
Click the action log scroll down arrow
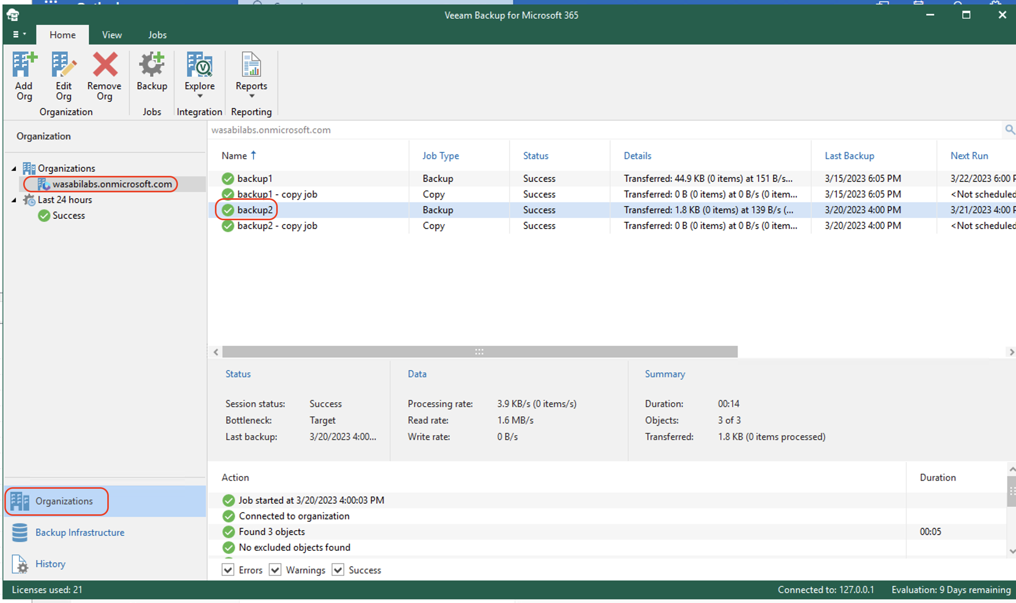(1012, 551)
